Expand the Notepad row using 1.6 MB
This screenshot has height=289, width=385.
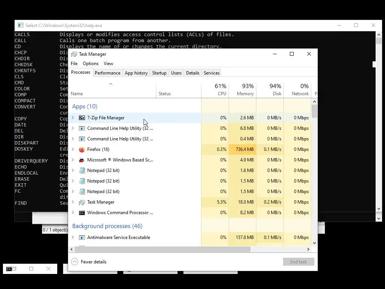pos(73,170)
